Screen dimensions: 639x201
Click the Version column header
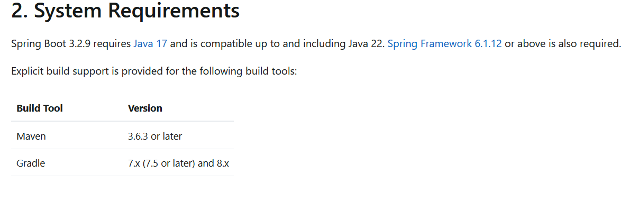coord(145,108)
